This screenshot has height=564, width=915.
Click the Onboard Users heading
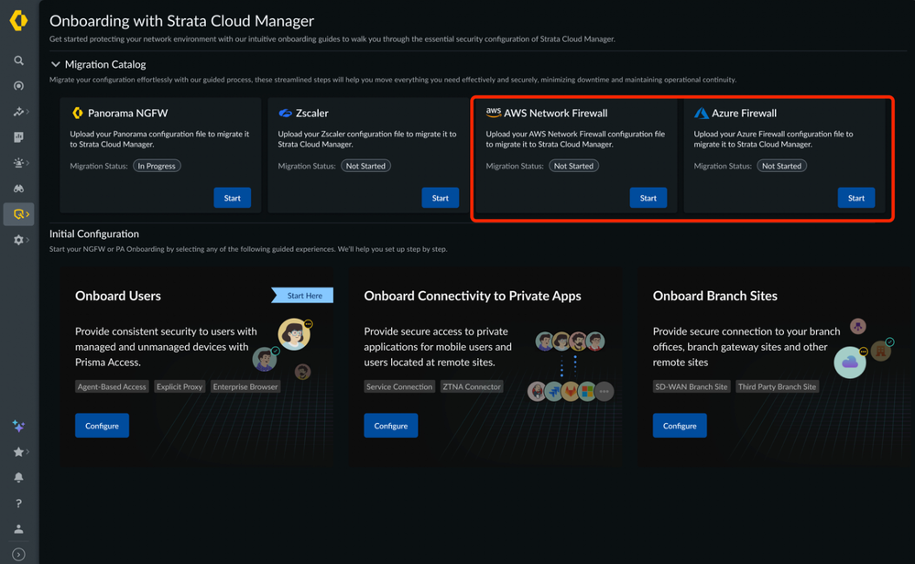118,296
